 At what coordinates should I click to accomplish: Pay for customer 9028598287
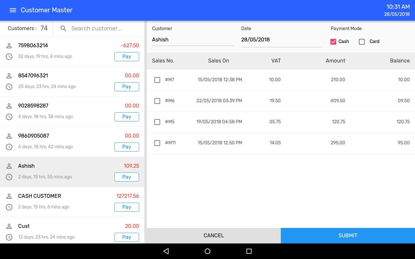127,117
